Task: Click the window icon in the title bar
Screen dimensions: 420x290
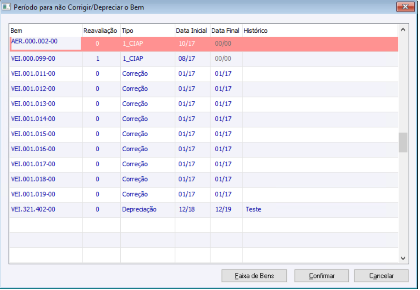Action: click(x=6, y=7)
